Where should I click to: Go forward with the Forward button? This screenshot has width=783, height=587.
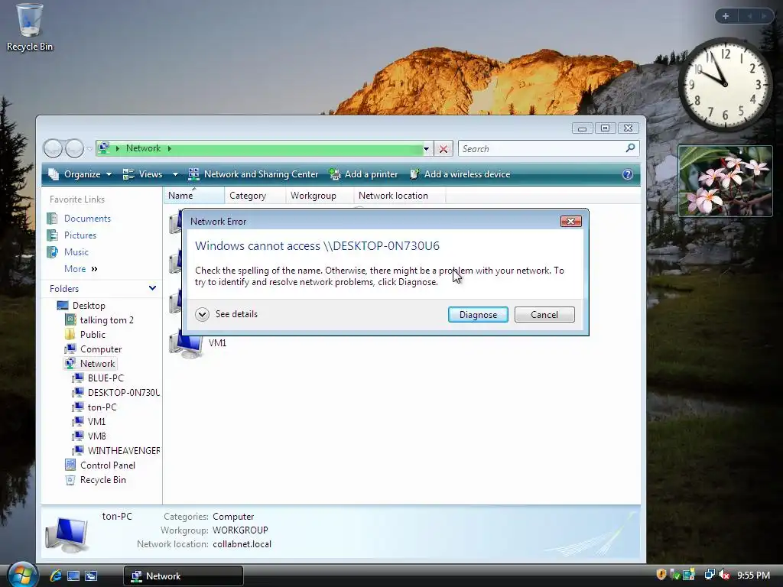(74, 148)
